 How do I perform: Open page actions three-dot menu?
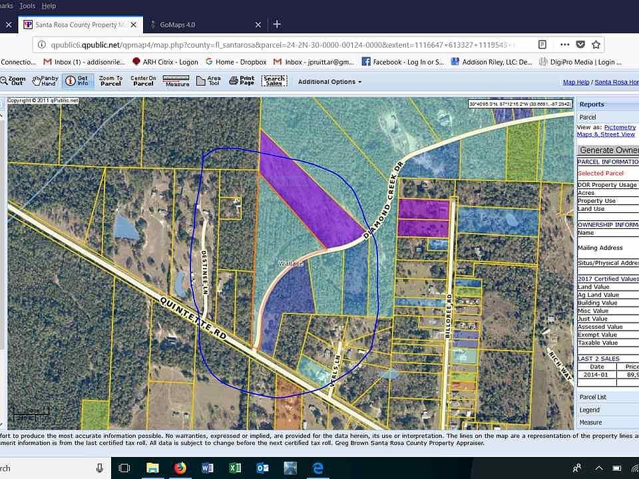coord(565,45)
